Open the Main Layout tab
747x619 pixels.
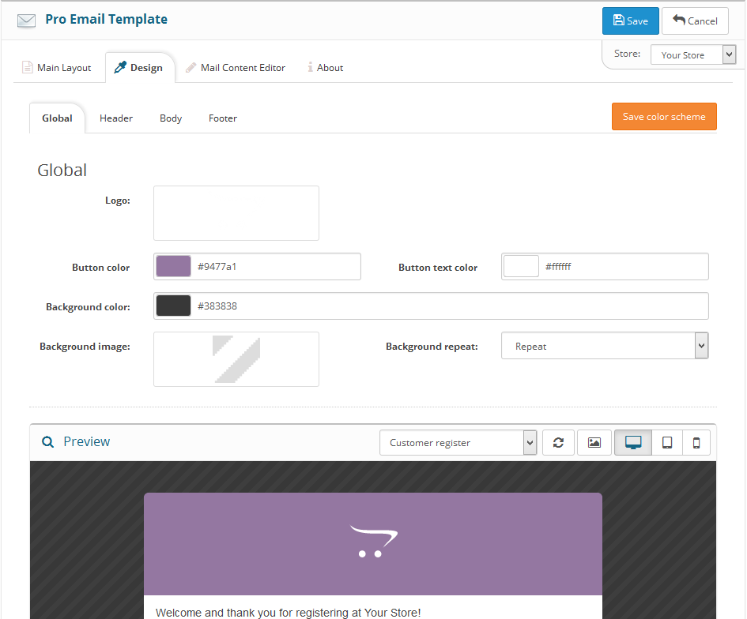pos(56,68)
